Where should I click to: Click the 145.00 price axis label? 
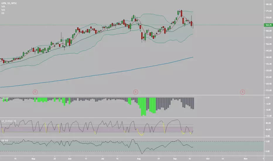269,51
